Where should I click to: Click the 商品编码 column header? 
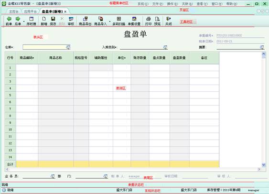point(27,58)
